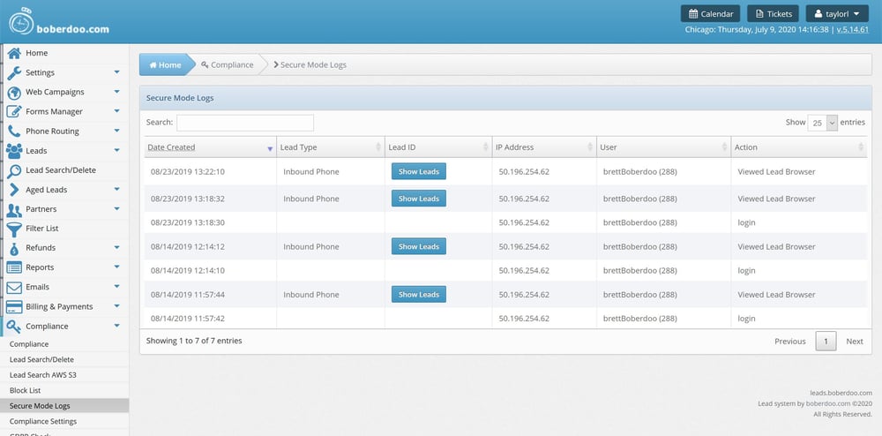The height and width of the screenshot is (436, 882).
Task: Click the Home house icon in sidebar
Action: (x=14, y=53)
